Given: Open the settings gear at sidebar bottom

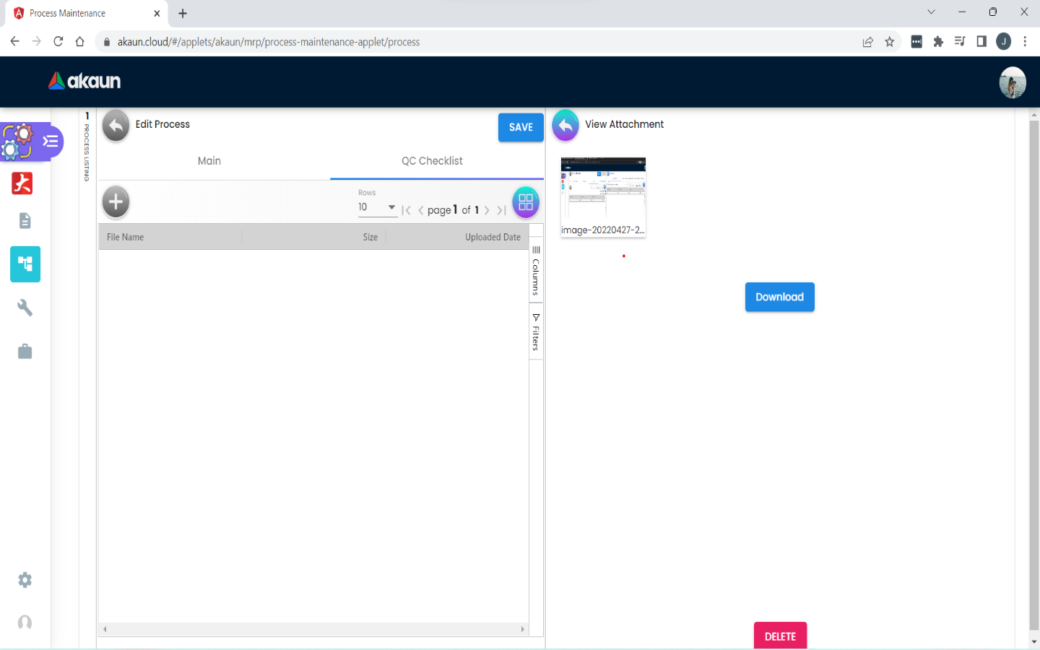Looking at the screenshot, I should click(x=25, y=580).
